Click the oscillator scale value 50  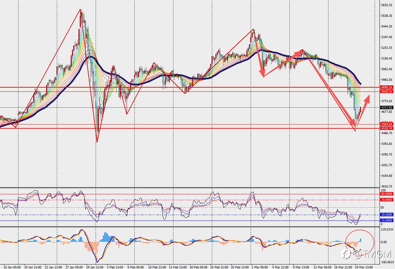(x=382, y=208)
